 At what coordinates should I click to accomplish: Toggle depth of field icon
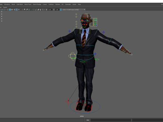(31, 9)
